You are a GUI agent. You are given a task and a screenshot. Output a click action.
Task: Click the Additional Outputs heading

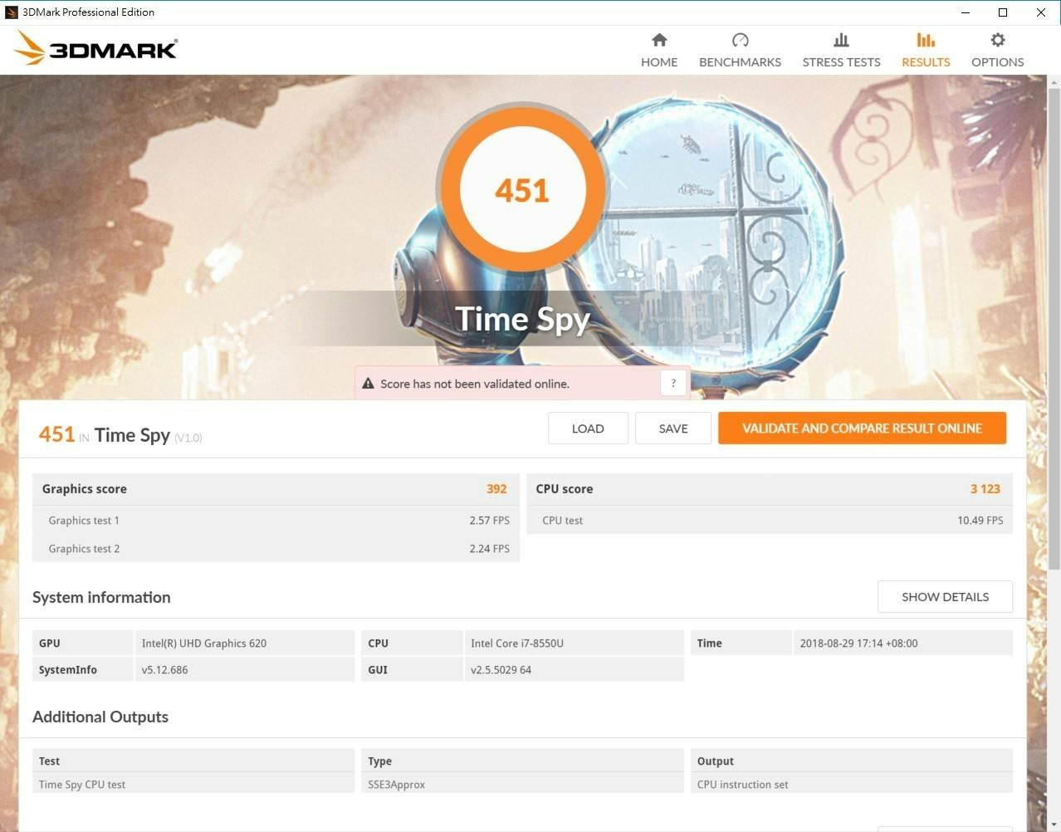[100, 717]
